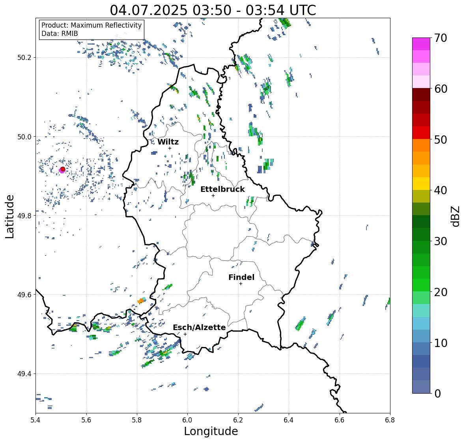
Task: Click the 50.0 latitude tick label
Action: tap(24, 137)
